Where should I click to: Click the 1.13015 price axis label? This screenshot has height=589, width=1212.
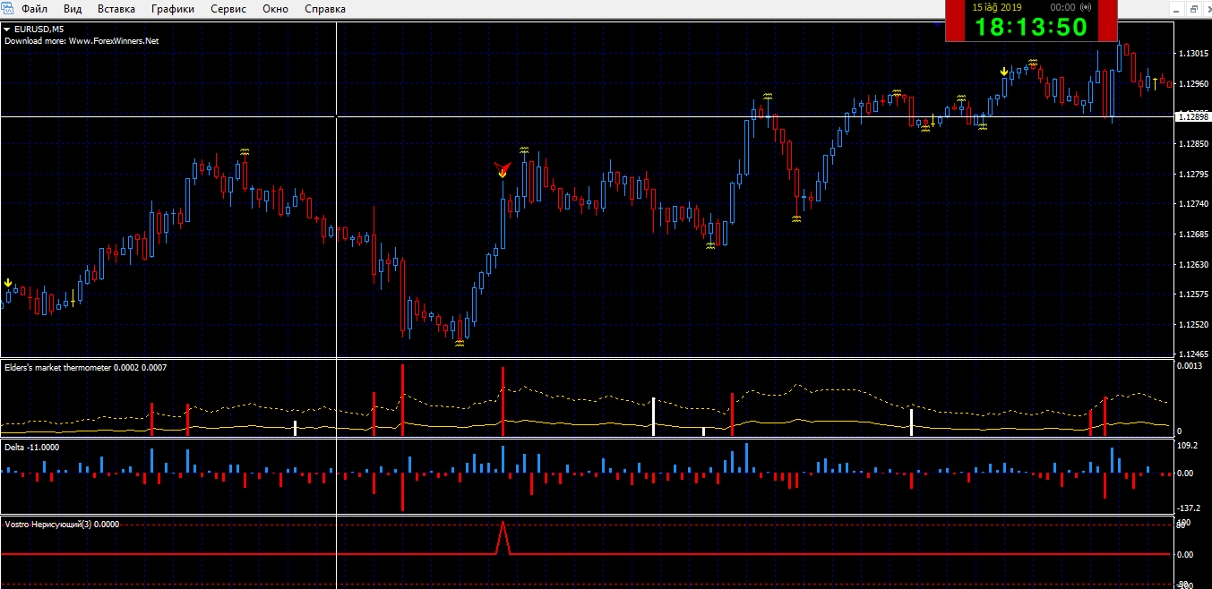tap(1192, 54)
